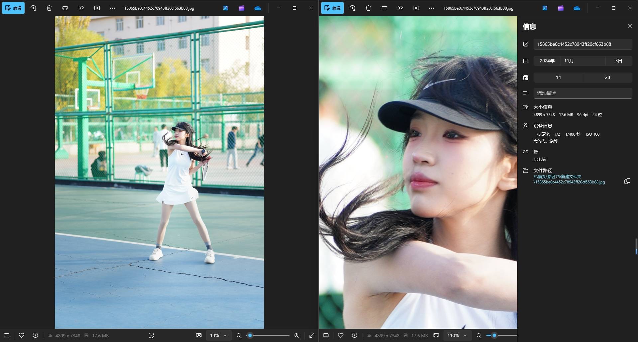Click the zoom-in magnifier beside the 13% slider
The image size is (638, 342).
coord(297,335)
